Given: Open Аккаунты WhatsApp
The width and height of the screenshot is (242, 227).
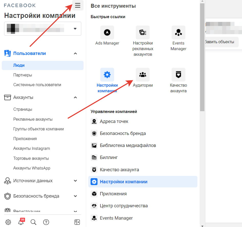Looking at the screenshot, I should [x=32, y=168].
